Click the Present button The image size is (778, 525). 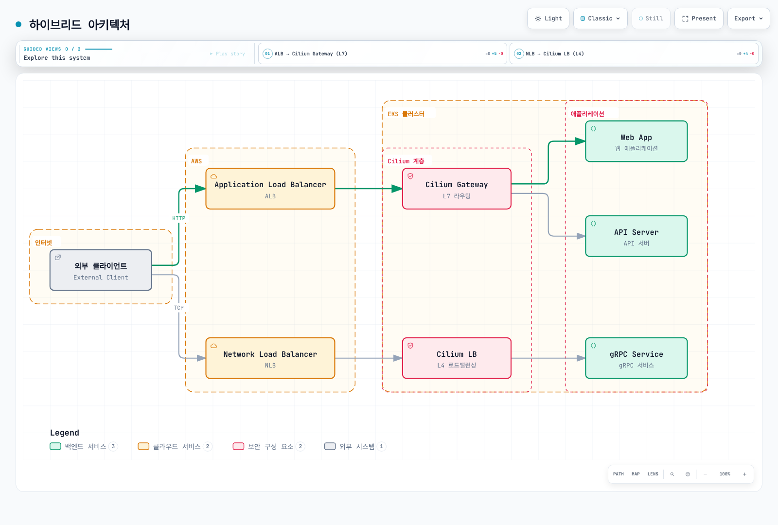[x=699, y=18]
